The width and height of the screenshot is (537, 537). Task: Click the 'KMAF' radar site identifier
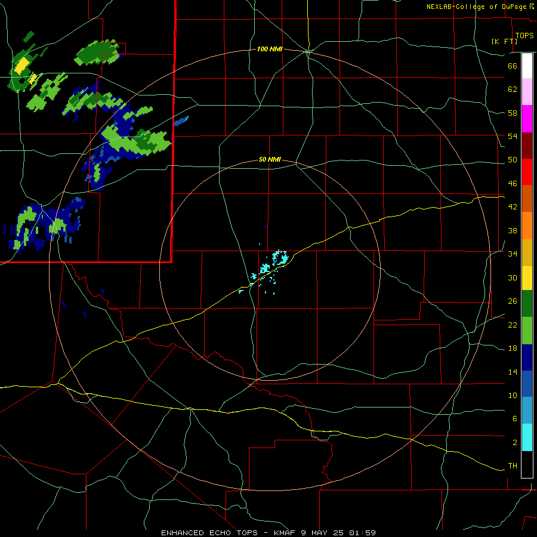[x=286, y=533]
